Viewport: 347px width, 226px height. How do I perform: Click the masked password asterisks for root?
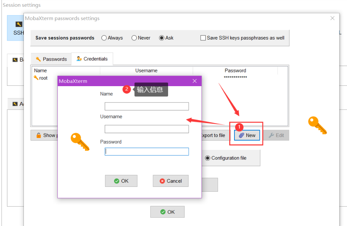[x=235, y=77]
